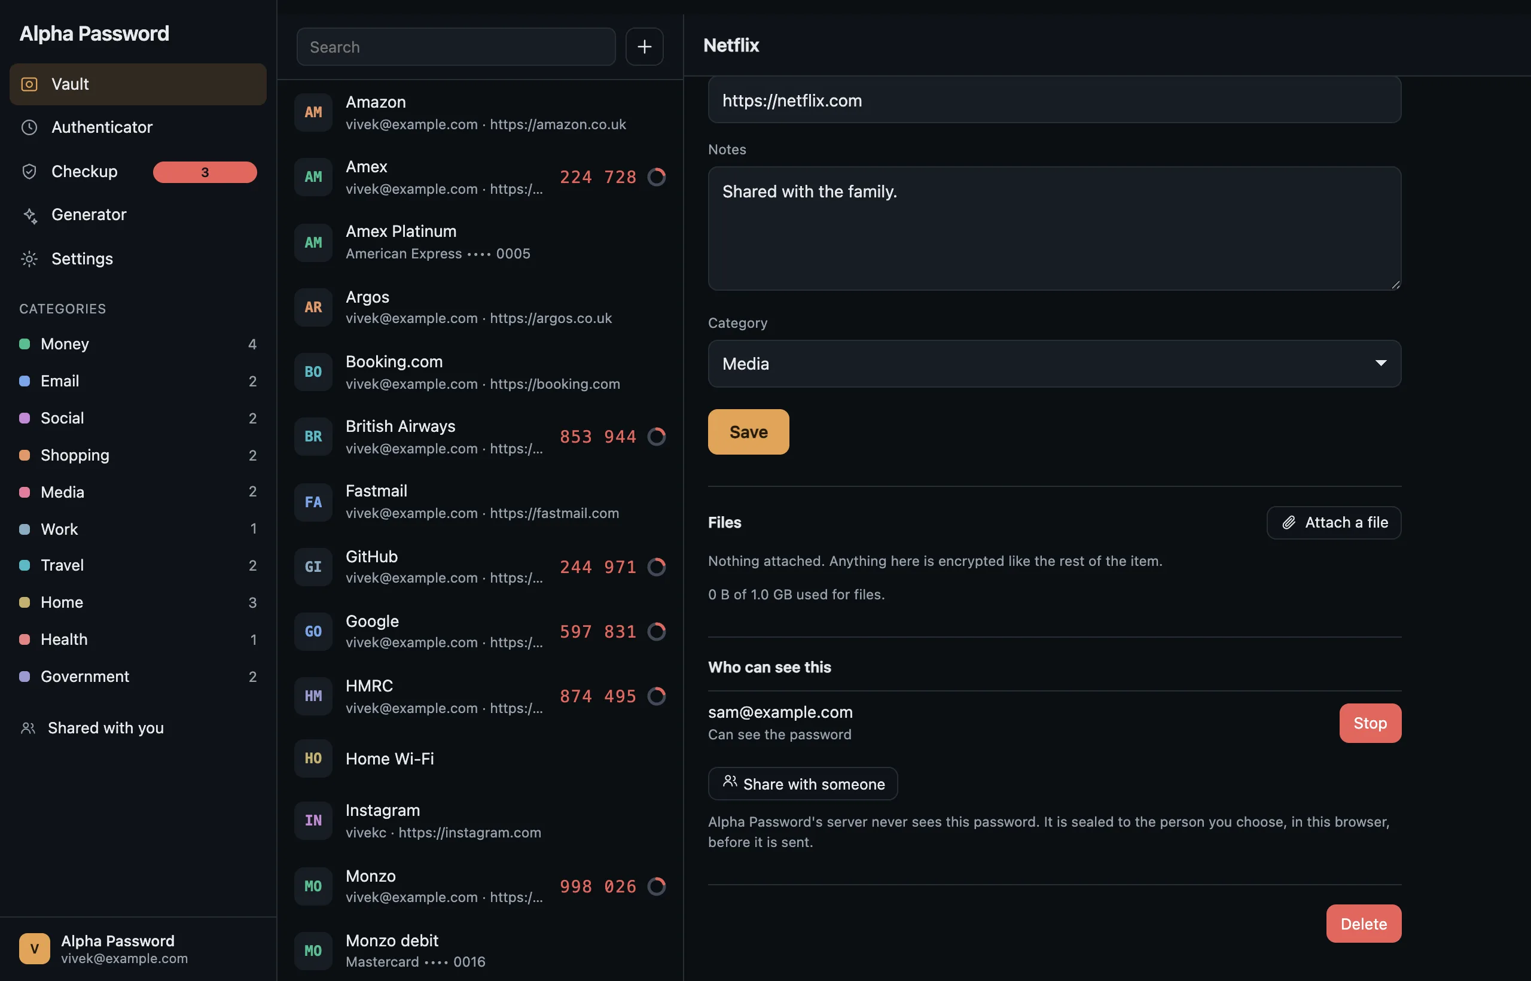
Task: Open the Alpha Password account footer
Action: point(138,949)
